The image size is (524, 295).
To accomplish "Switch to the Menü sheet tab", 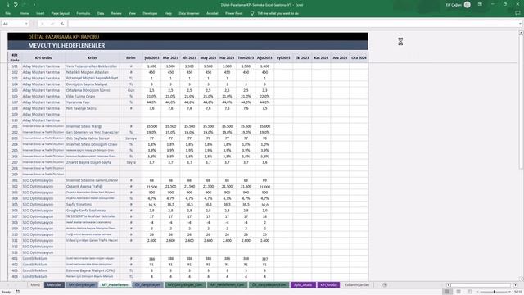I will pyautogui.click(x=35, y=285).
